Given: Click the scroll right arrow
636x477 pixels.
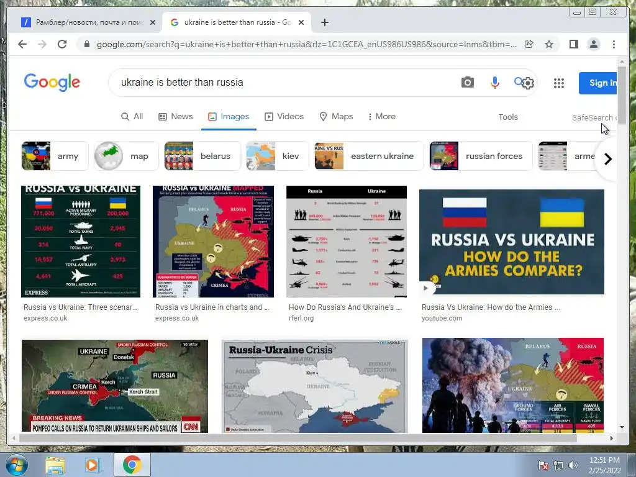Looking at the screenshot, I should tap(612, 438).
